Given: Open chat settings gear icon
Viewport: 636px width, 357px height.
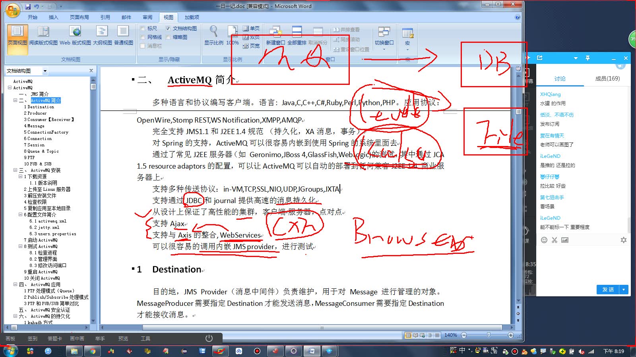Looking at the screenshot, I should [x=624, y=240].
